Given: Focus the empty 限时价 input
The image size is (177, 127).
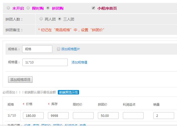Looking at the screenshot, I should [83, 116].
